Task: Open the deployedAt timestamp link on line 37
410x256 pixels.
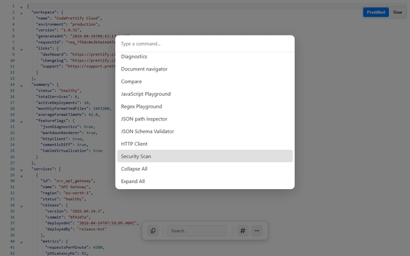Action: tap(107, 223)
